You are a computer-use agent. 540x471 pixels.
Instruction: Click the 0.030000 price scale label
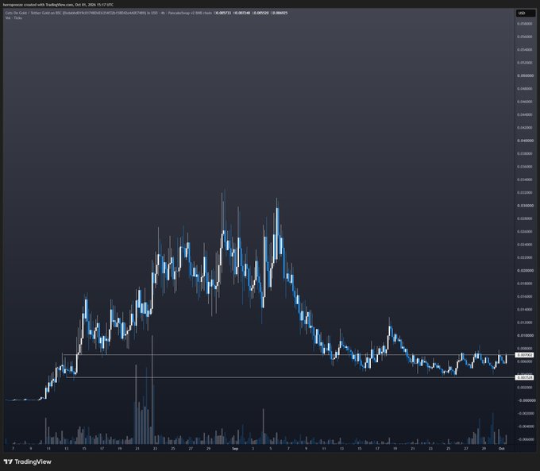click(525, 206)
